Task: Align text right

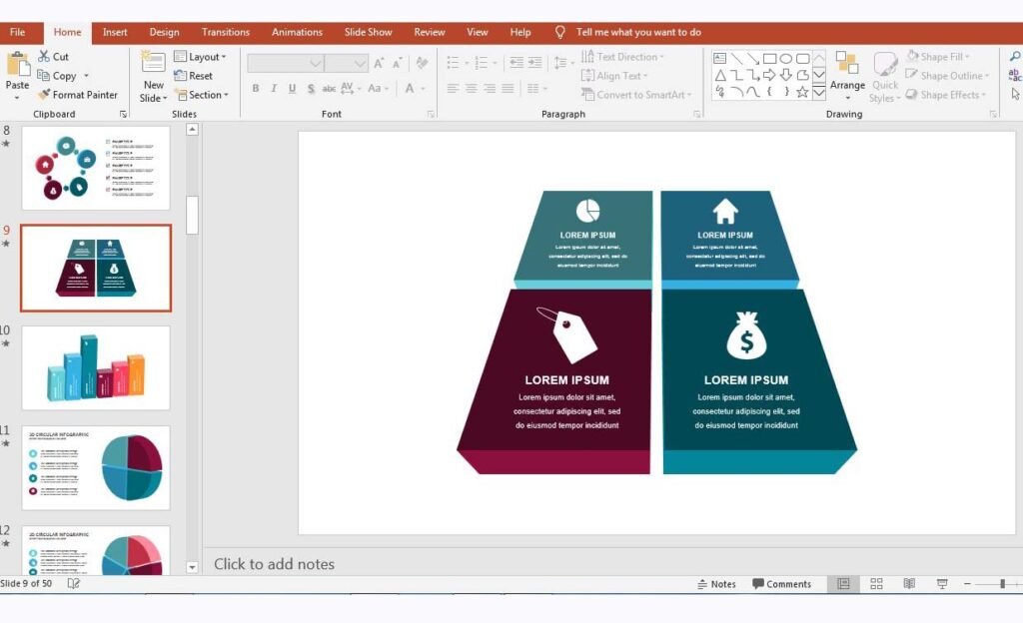Action: pos(490,88)
